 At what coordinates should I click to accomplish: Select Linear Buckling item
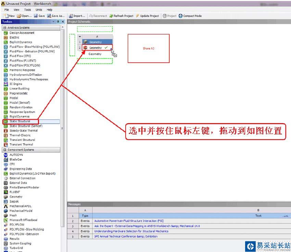click(20, 89)
